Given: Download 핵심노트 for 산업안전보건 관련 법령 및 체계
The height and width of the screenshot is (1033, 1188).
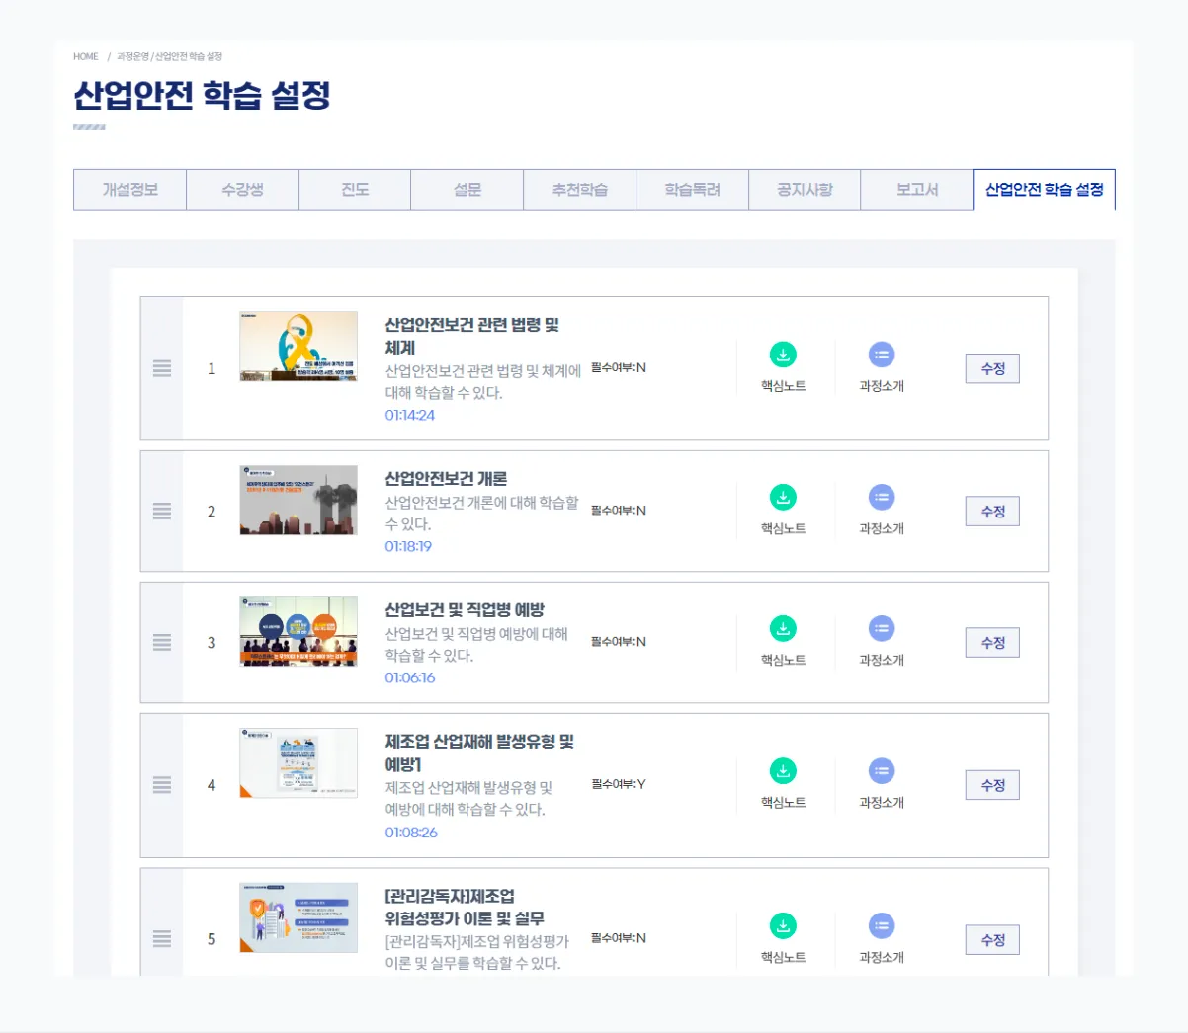Looking at the screenshot, I should coord(783,354).
